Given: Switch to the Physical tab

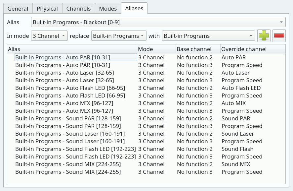Looking at the screenshot, I should pyautogui.click(x=47, y=9).
